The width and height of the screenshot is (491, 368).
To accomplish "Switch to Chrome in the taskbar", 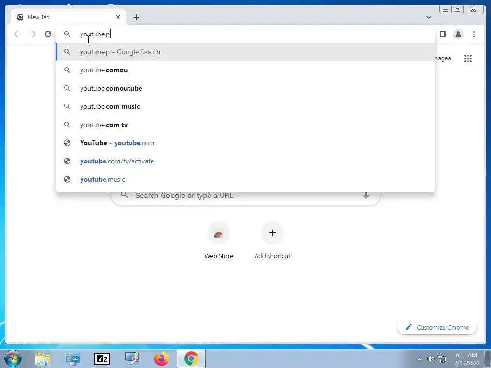I will click(x=191, y=358).
